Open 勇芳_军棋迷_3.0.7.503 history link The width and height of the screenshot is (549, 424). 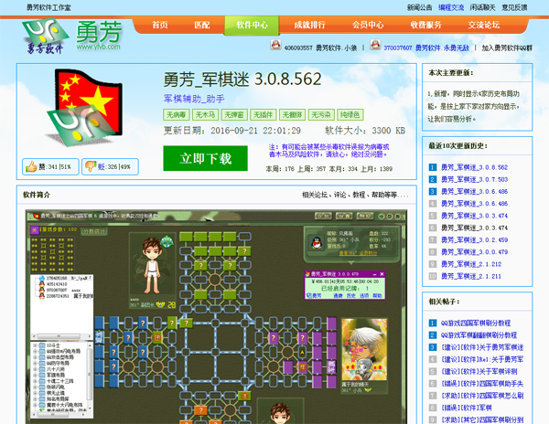click(x=474, y=179)
